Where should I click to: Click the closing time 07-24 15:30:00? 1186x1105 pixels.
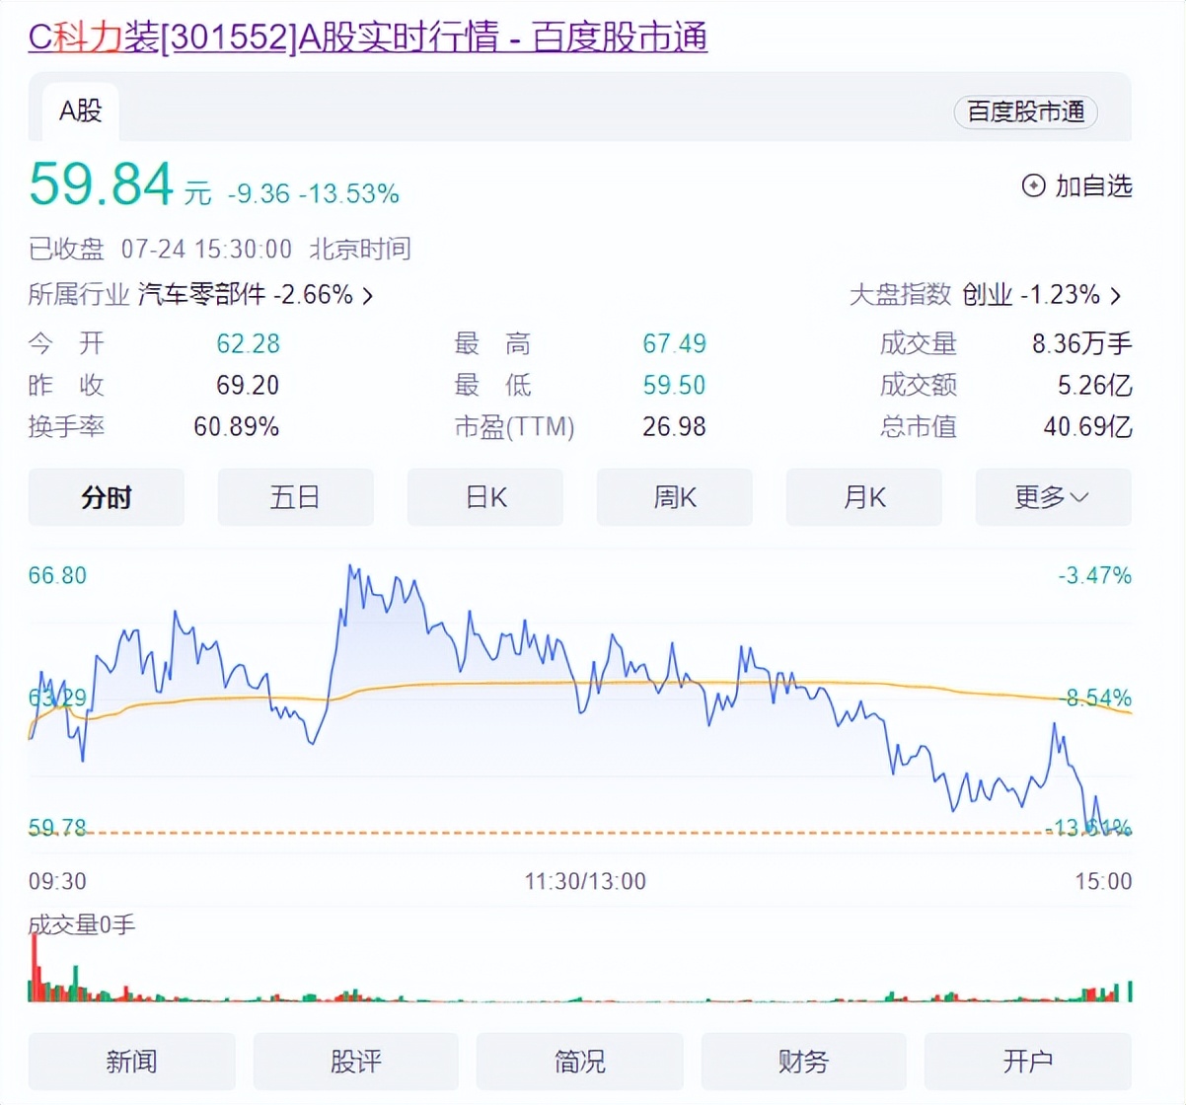pos(206,249)
